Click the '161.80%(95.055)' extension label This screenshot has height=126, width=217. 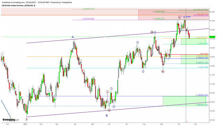[x=201, y=10]
